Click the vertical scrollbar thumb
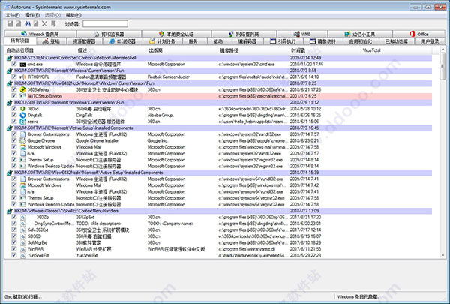This screenshot has height=304, width=450. click(442, 67)
